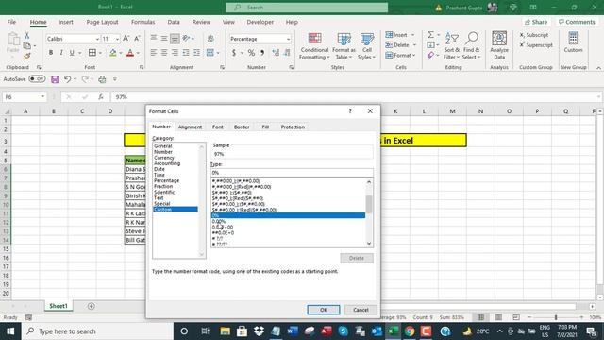The height and width of the screenshot is (340, 604).
Task: Click the Analyze Data button
Action: (x=499, y=46)
